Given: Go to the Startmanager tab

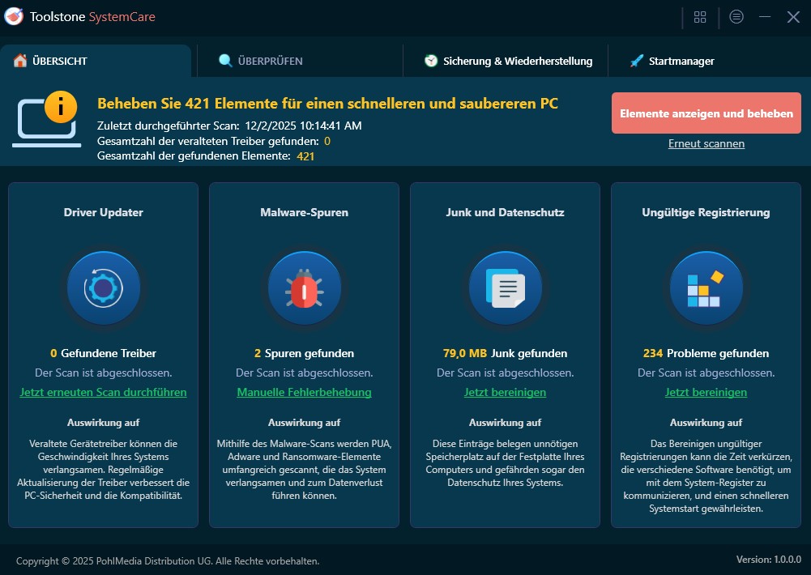Looking at the screenshot, I should coord(672,61).
